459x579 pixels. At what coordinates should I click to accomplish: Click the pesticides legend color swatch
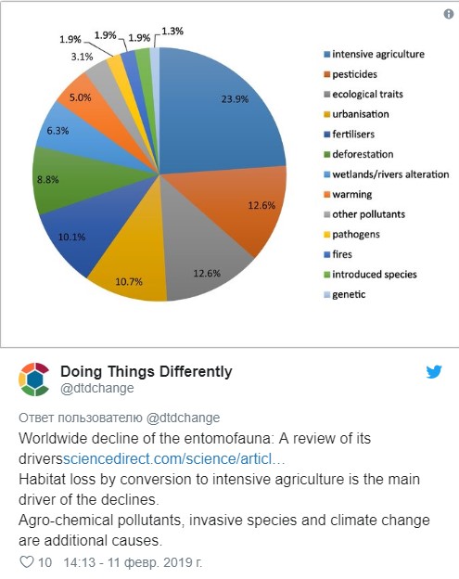click(327, 74)
